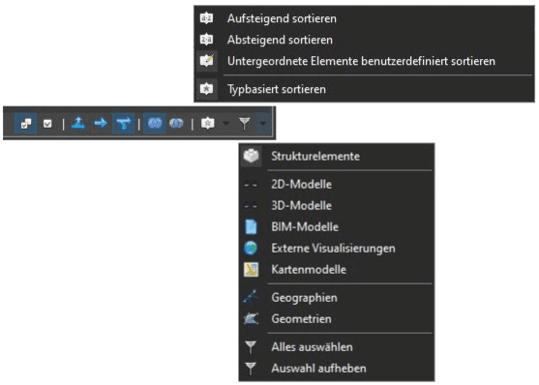The width and height of the screenshot is (539, 385).
Task: Toggle the 3D-Modelle filter
Action: point(337,206)
